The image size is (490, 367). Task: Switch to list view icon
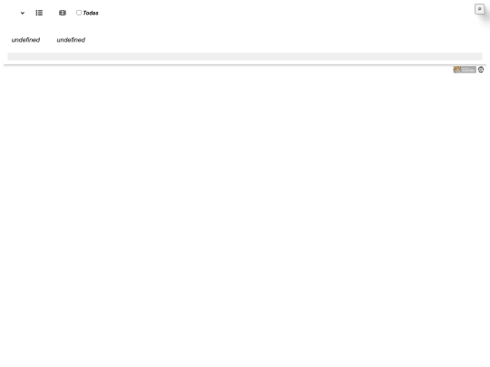point(39,13)
